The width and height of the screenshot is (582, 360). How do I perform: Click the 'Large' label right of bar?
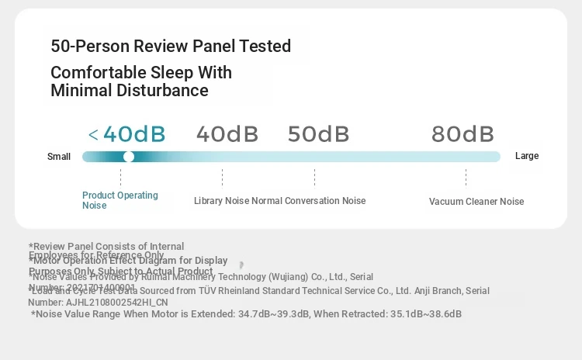point(527,156)
